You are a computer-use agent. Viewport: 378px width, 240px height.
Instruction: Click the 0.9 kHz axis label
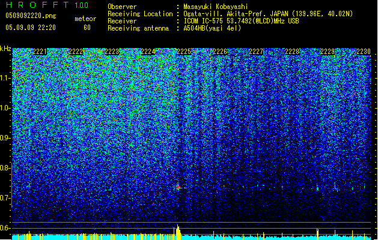tap(5, 138)
